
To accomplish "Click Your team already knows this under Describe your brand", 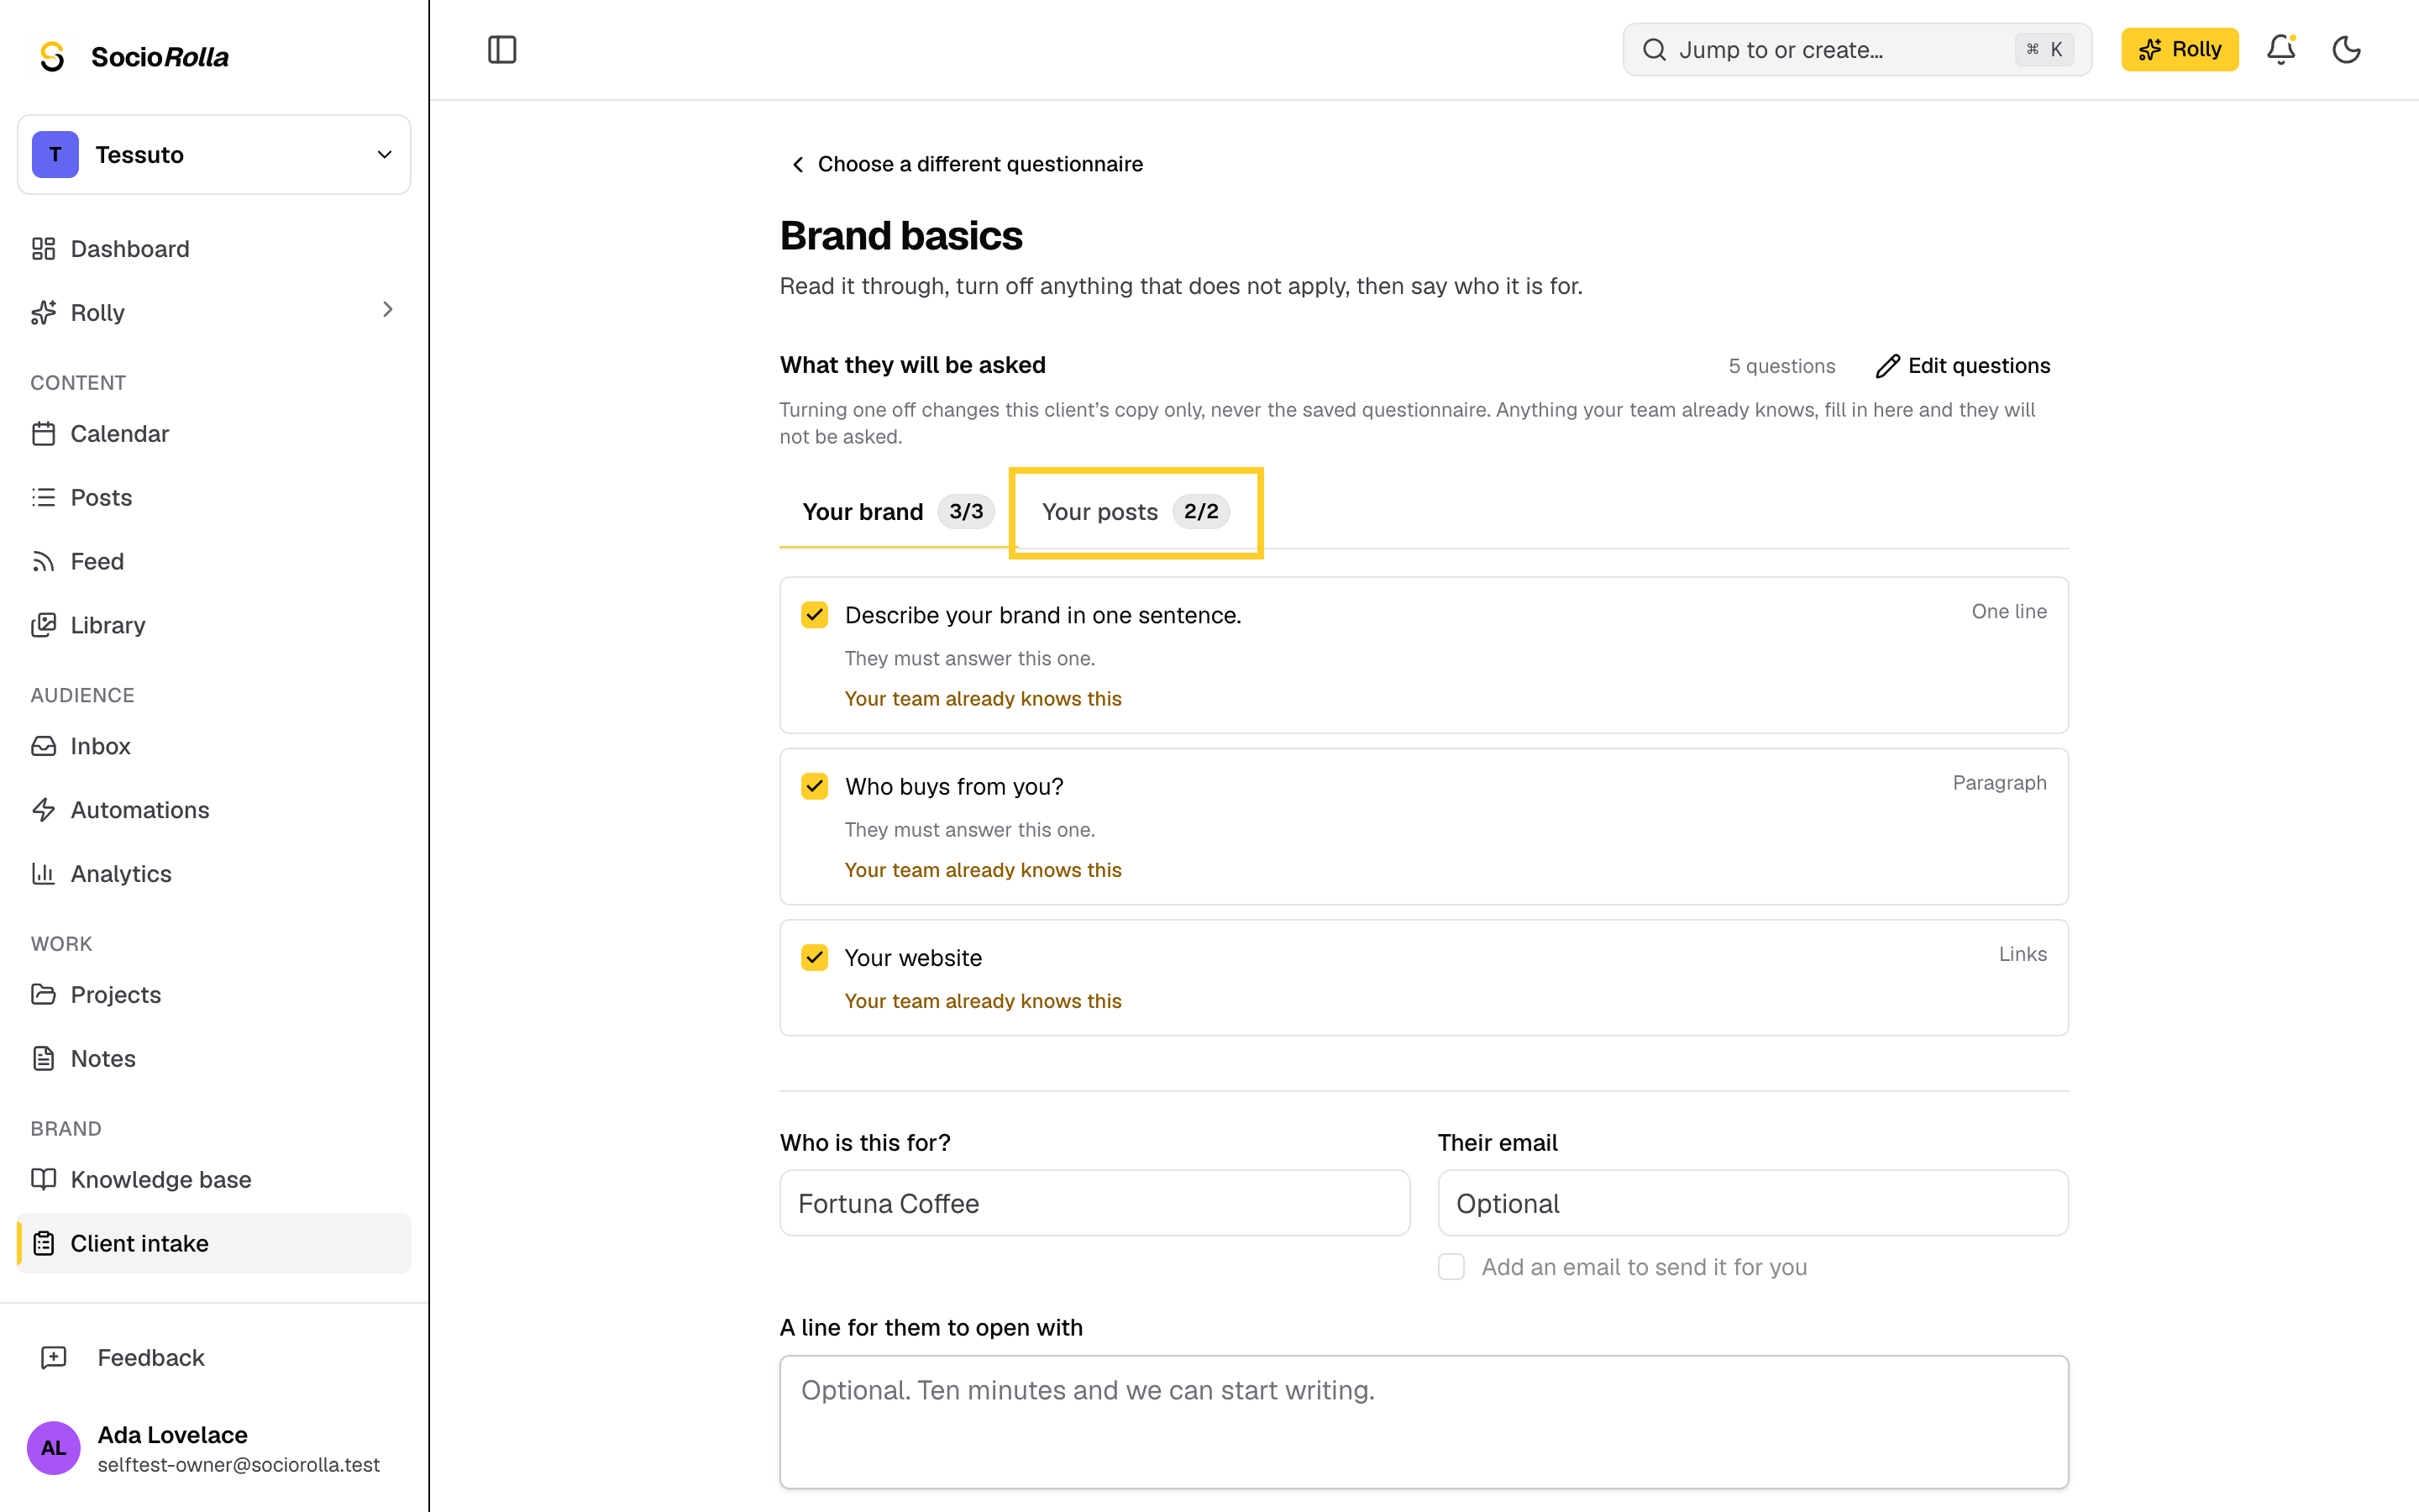I will [x=983, y=698].
